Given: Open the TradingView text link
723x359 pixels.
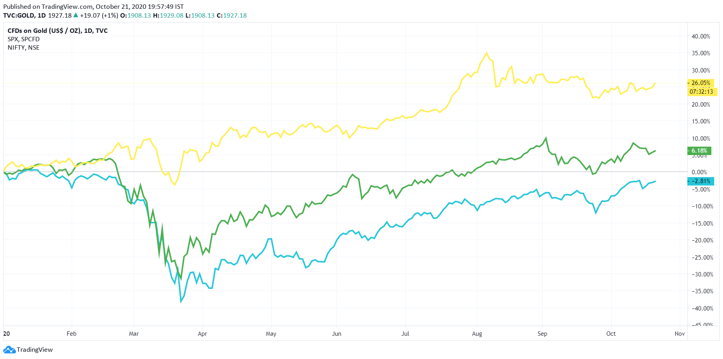Looking at the screenshot, I should (x=35, y=350).
